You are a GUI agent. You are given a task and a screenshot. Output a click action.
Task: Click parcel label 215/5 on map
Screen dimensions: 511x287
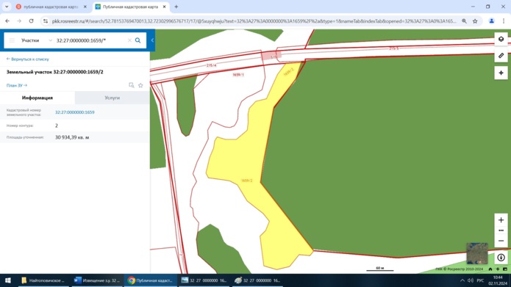[x=393, y=48]
